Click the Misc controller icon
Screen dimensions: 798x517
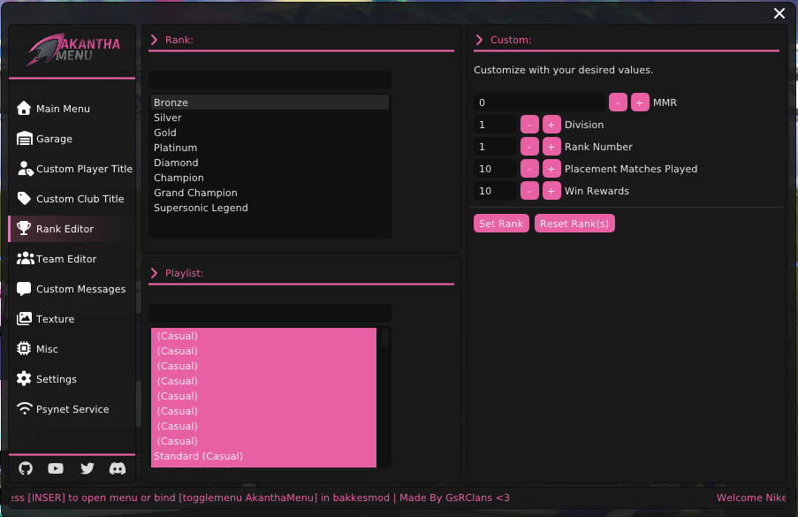[24, 348]
